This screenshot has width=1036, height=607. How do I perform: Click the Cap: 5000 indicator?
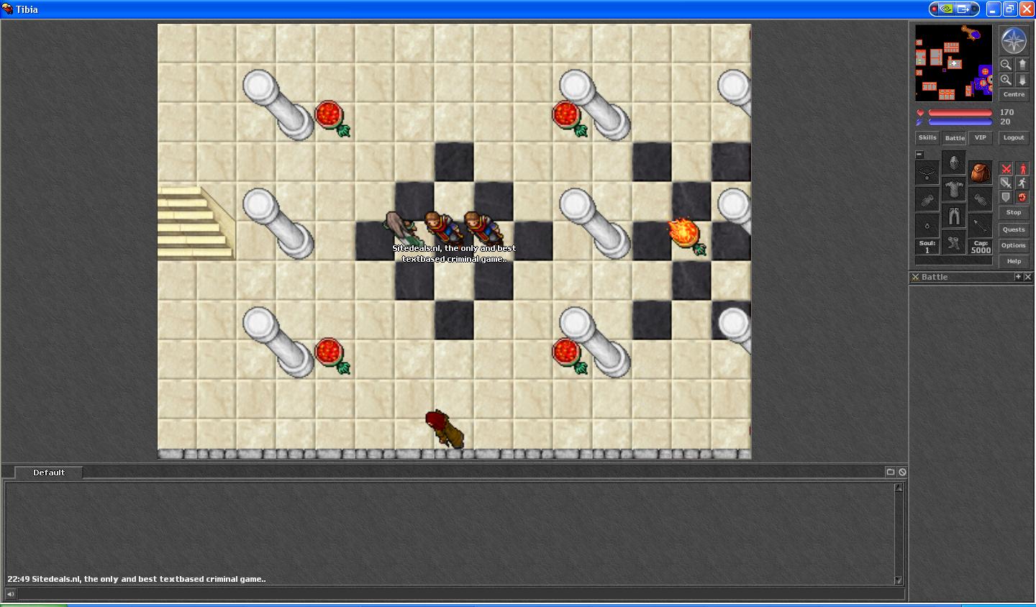pos(981,247)
